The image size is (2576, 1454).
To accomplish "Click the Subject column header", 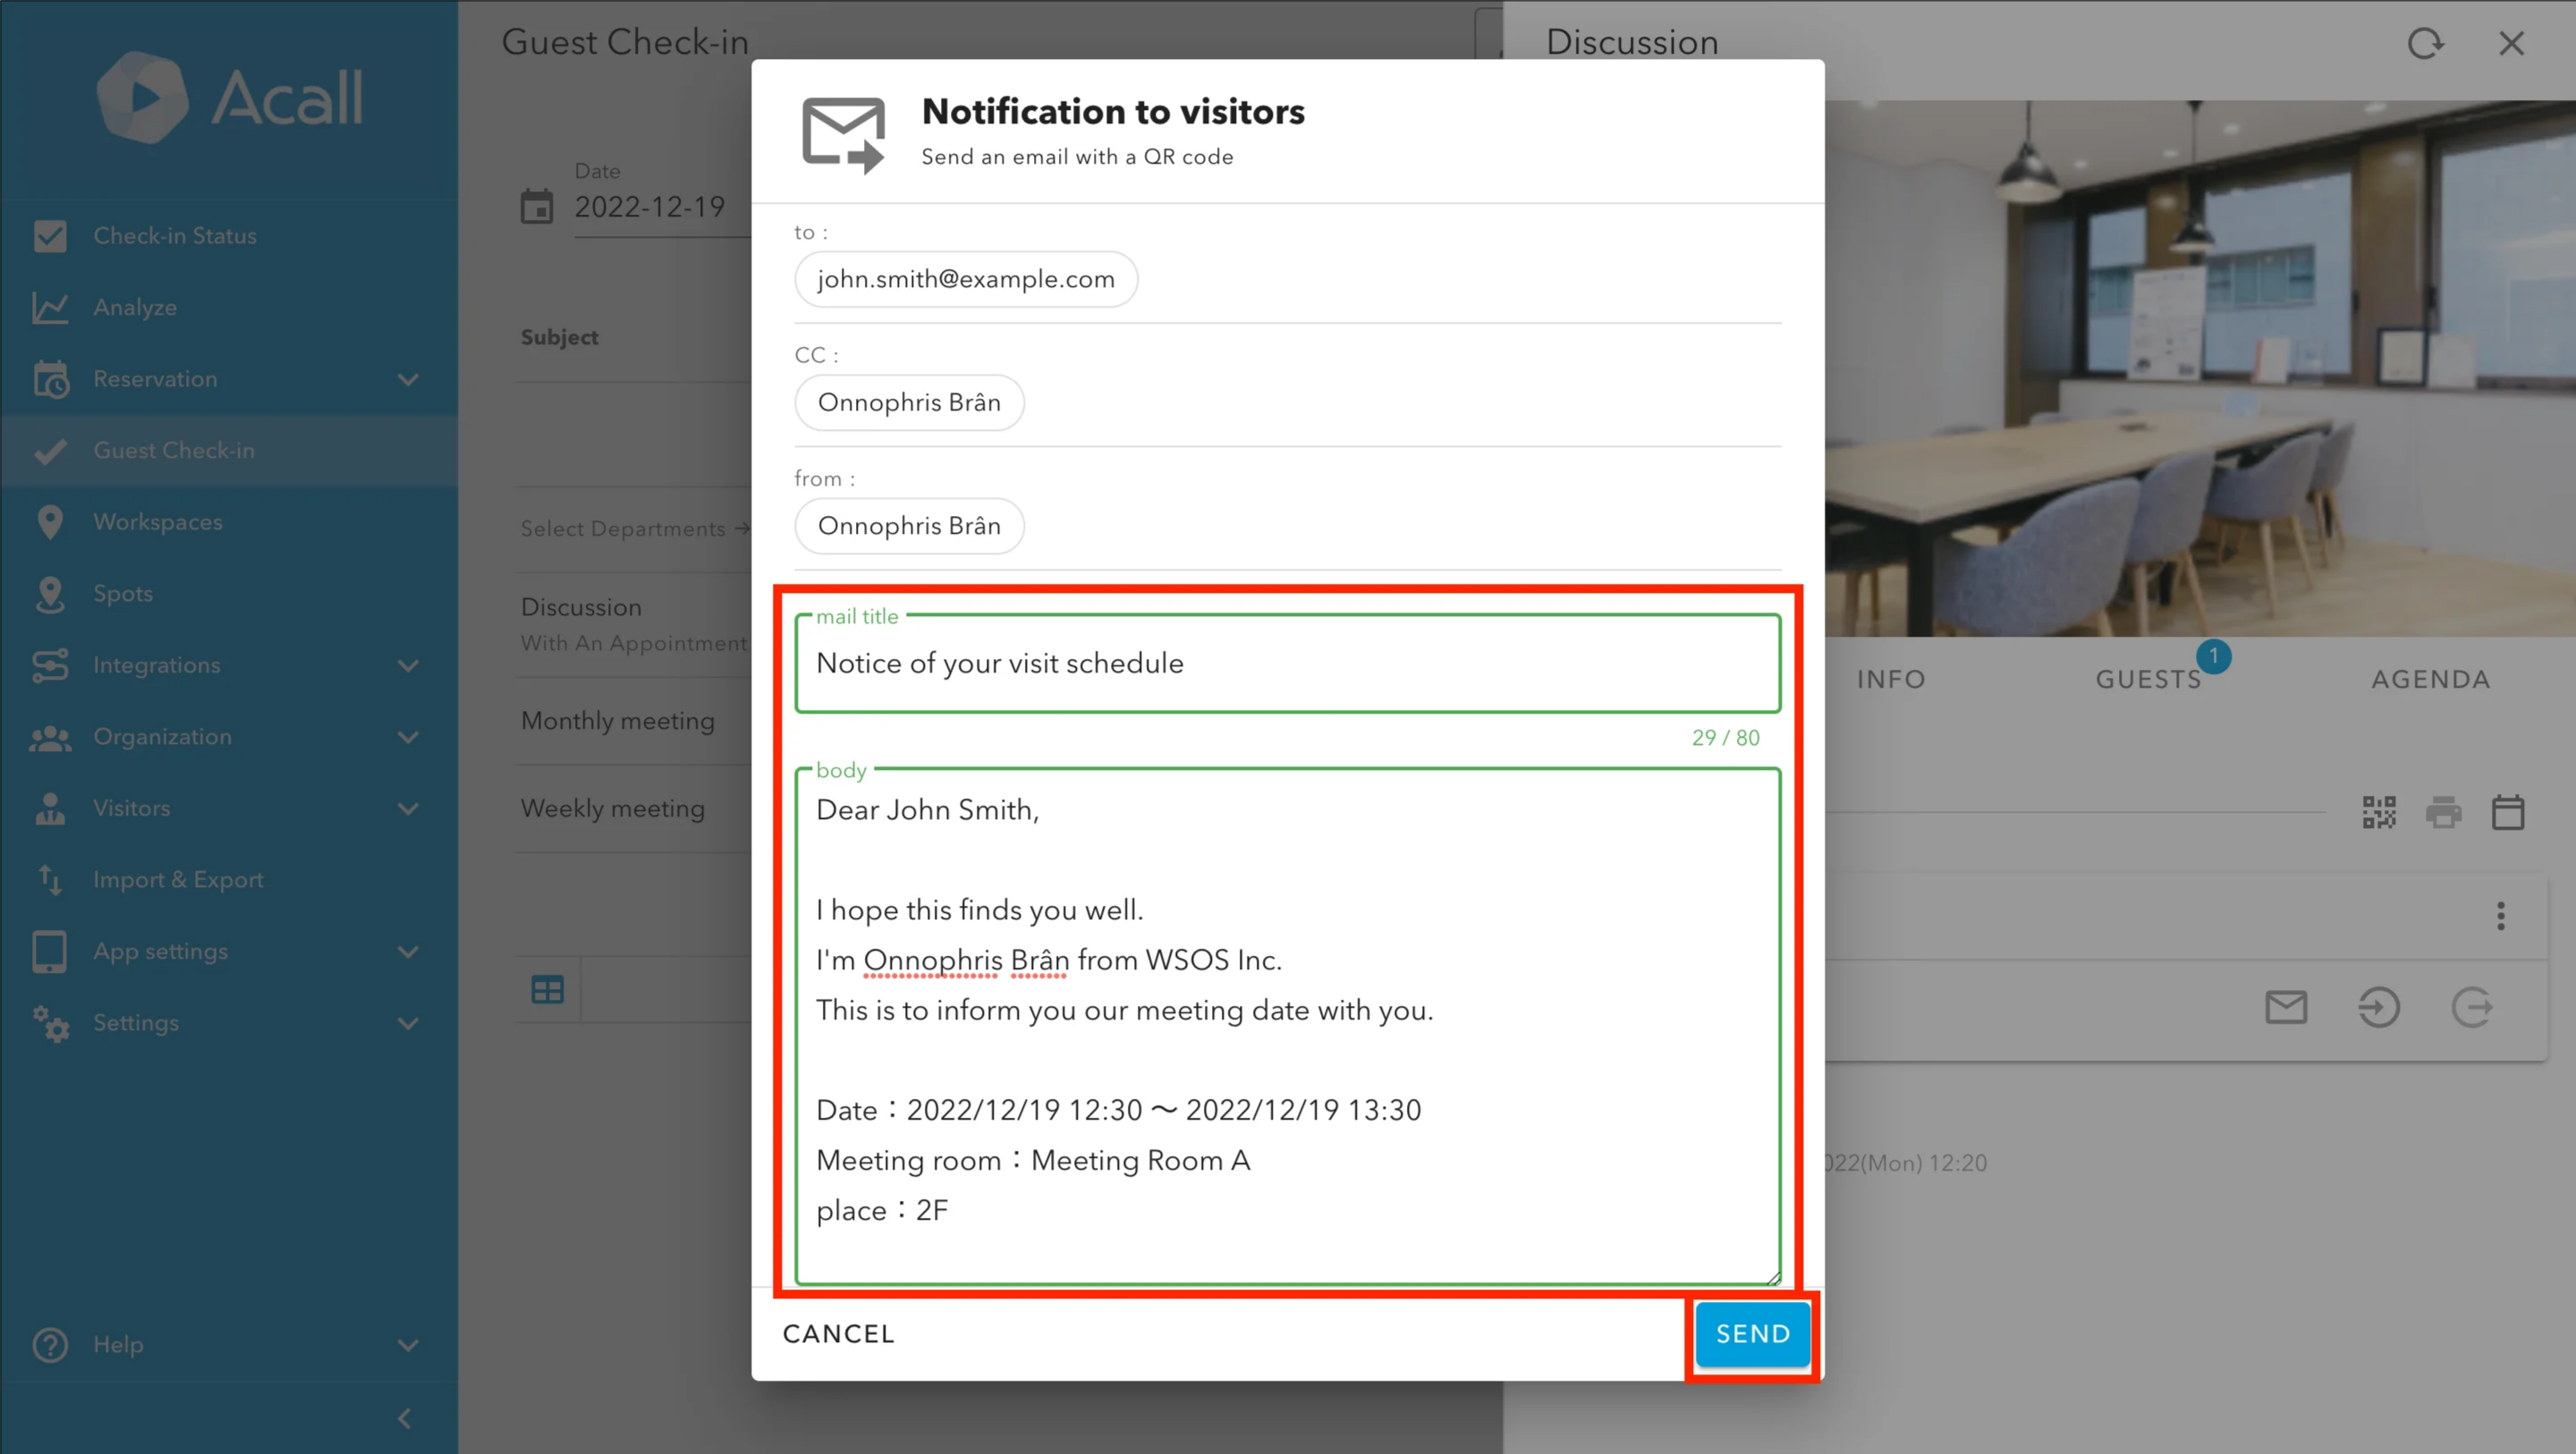I will (560, 337).
